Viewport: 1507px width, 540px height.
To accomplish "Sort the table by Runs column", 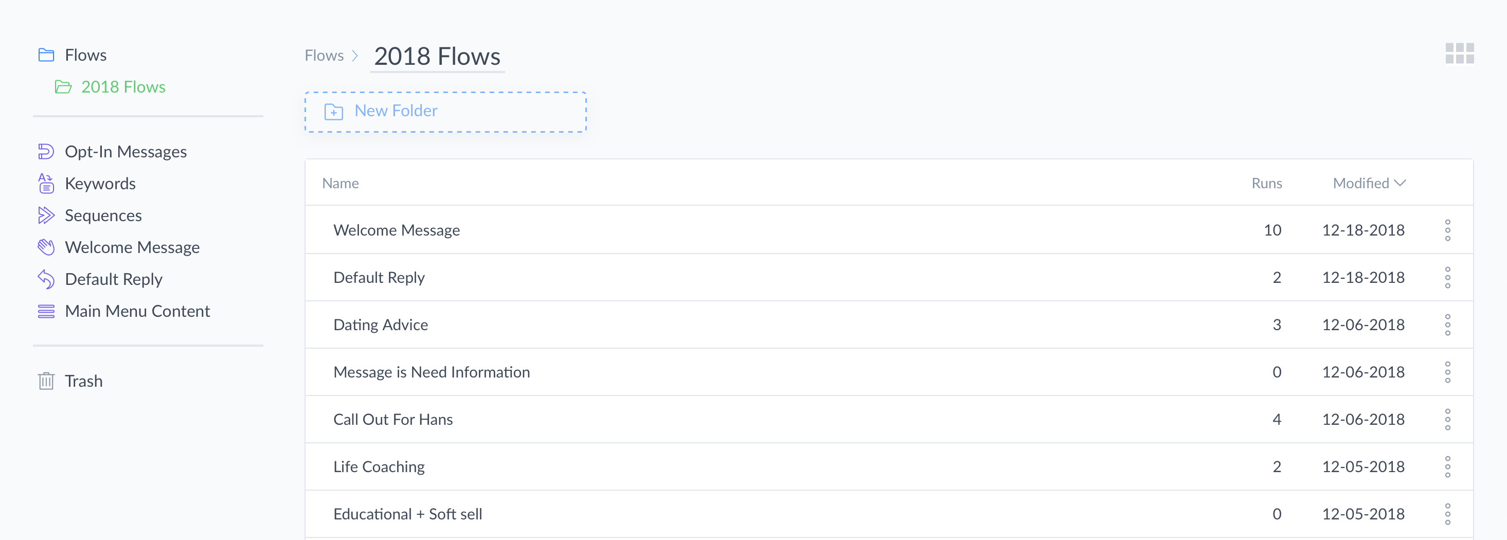I will pos(1267,183).
